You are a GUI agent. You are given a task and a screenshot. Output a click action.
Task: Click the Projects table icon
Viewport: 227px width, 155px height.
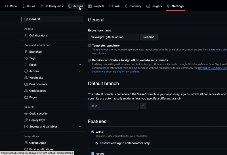90,6
